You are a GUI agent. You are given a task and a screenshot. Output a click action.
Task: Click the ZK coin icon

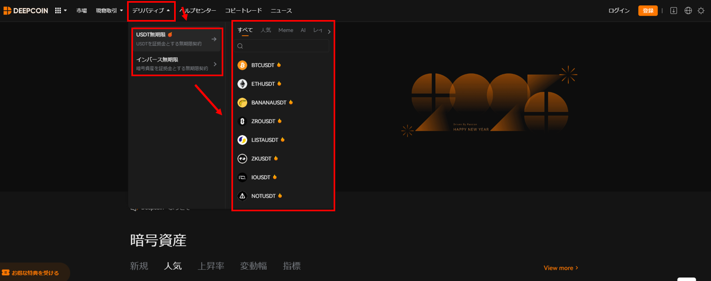coord(242,158)
